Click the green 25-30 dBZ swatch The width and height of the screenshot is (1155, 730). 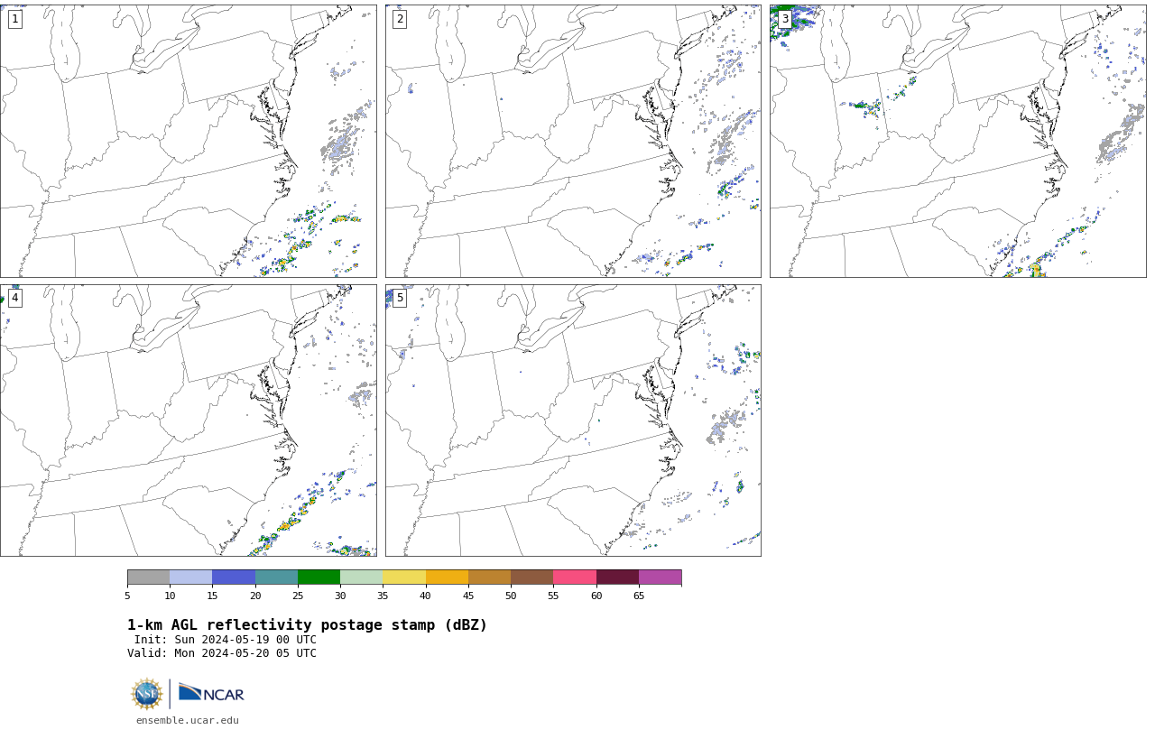(x=319, y=578)
